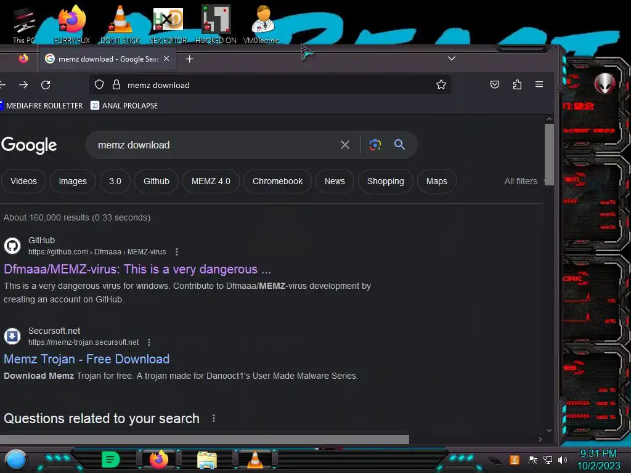Open tracking protection shield panel
Screen dimensions: 631x473
99,84
